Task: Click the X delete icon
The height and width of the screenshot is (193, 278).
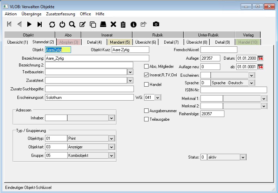Action: 113,24
